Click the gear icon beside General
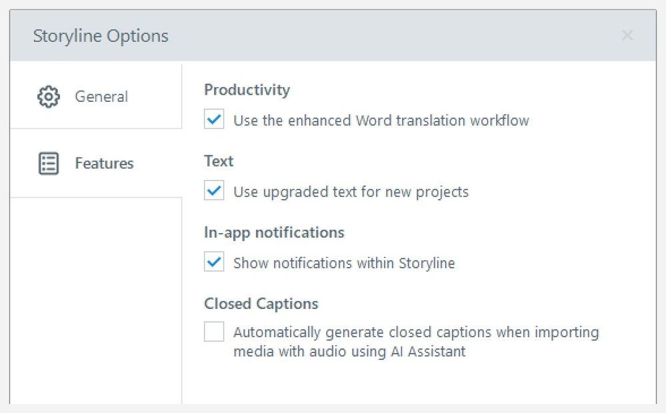 click(48, 97)
